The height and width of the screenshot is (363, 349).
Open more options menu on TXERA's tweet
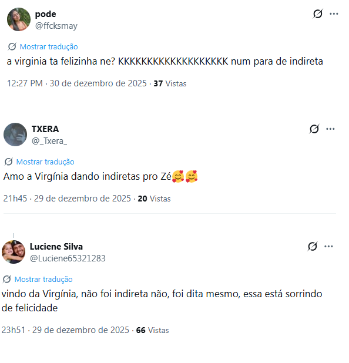[330, 129]
